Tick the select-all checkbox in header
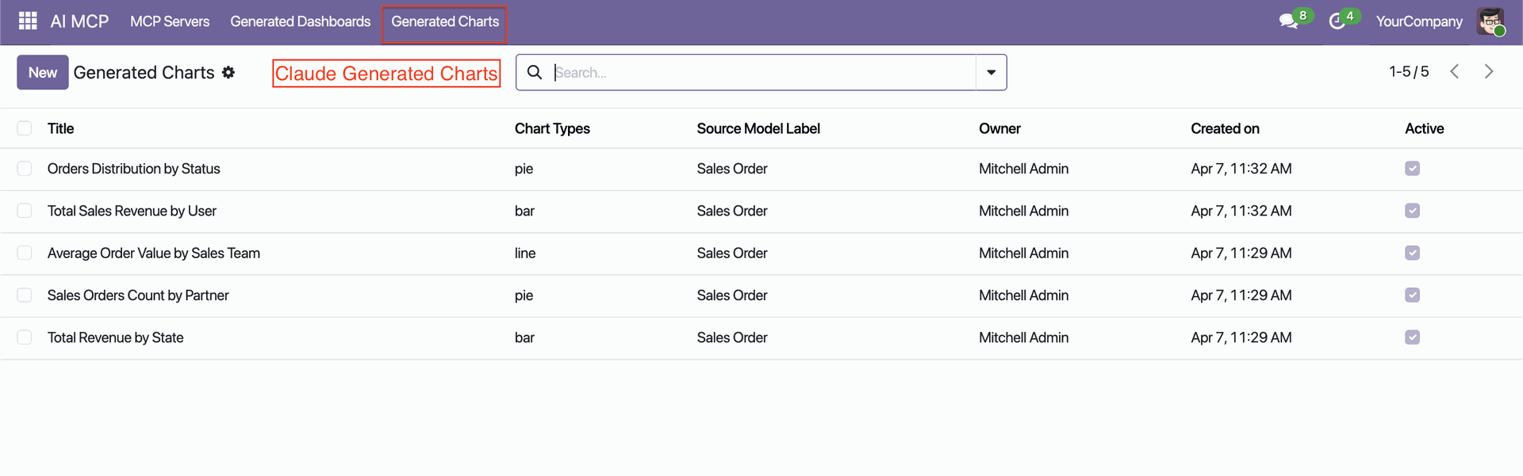The height and width of the screenshot is (476, 1523). pyautogui.click(x=25, y=128)
